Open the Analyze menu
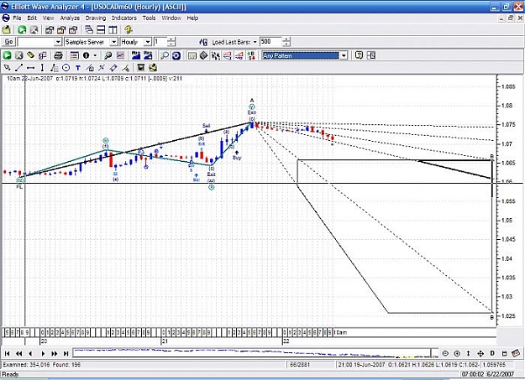 (70, 18)
